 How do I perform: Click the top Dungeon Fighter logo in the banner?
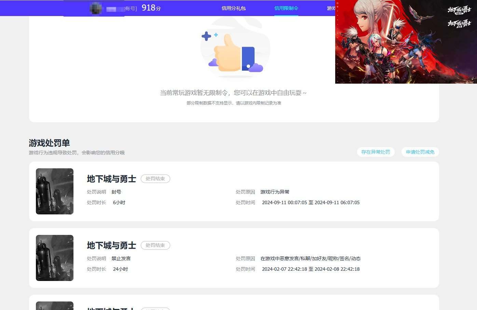coord(459,10)
